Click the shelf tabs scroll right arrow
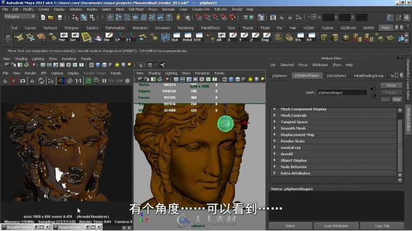 pos(401,27)
